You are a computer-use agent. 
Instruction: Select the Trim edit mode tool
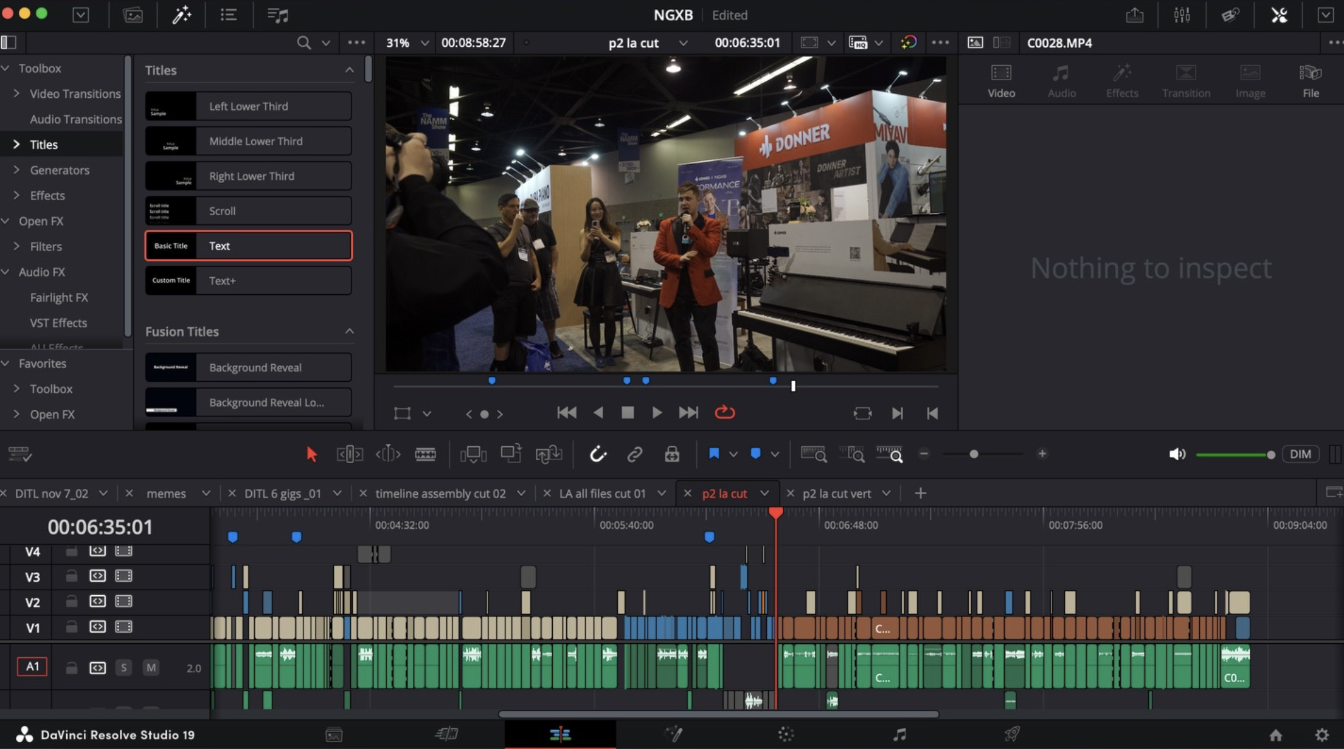coord(350,454)
